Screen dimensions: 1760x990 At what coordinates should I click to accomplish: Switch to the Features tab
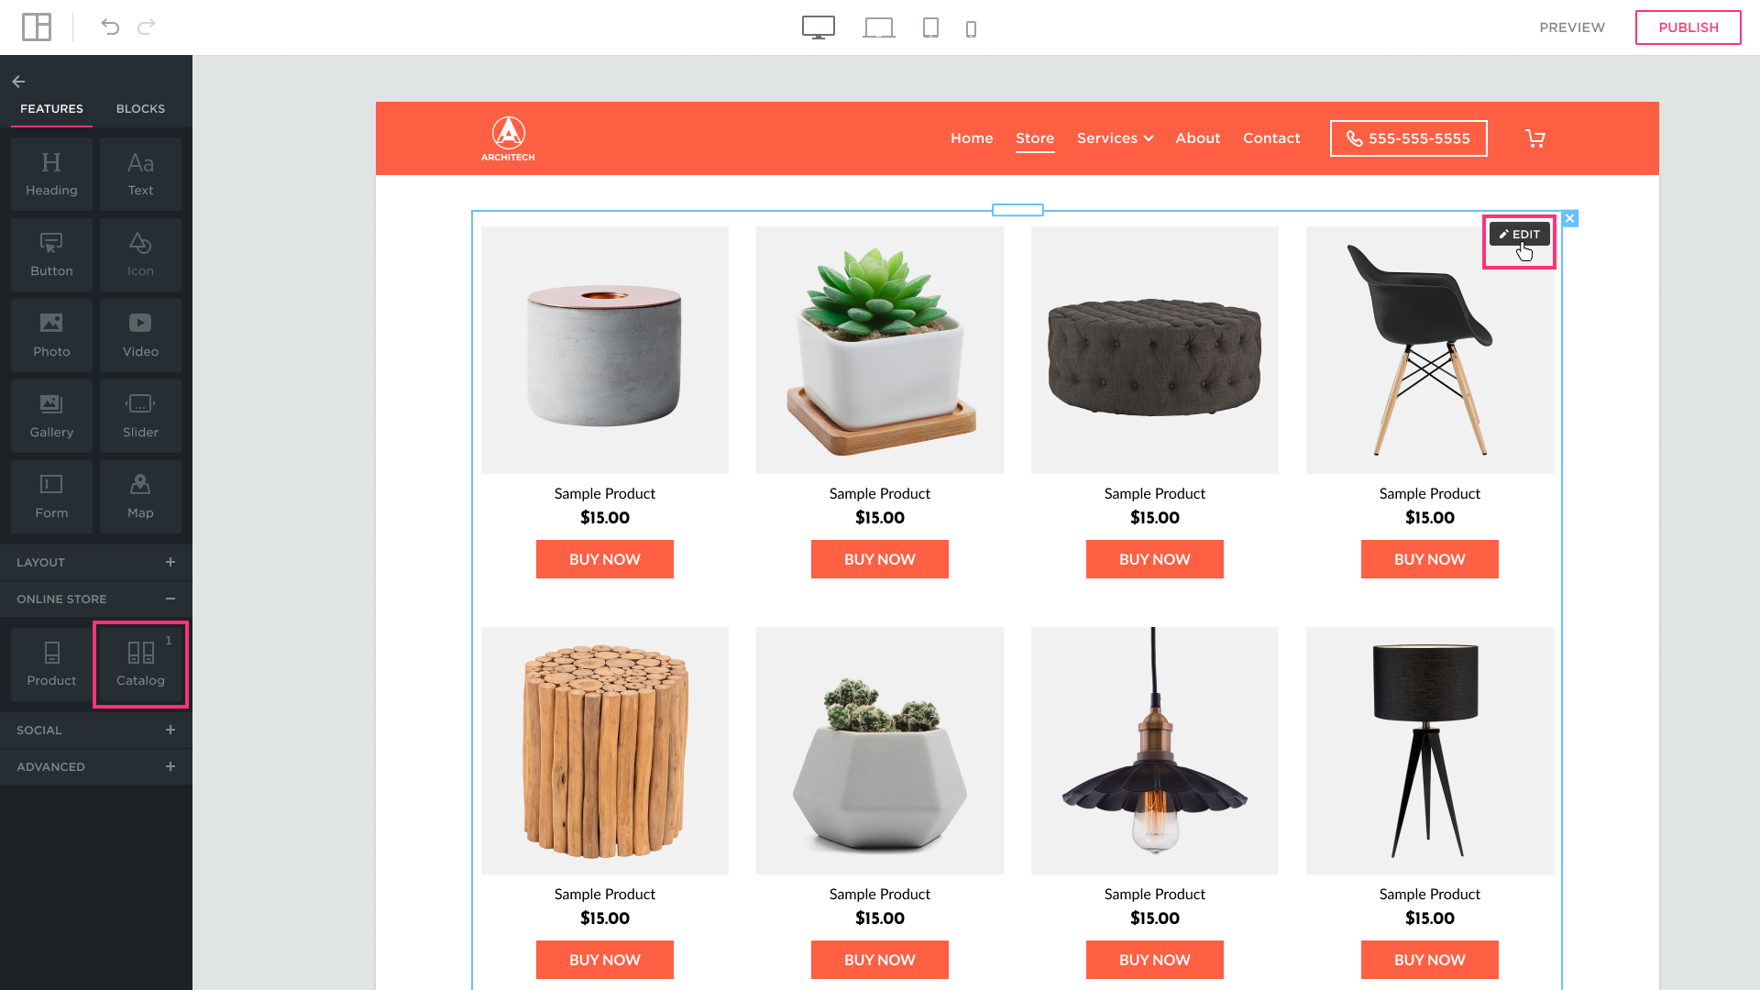pos(51,108)
